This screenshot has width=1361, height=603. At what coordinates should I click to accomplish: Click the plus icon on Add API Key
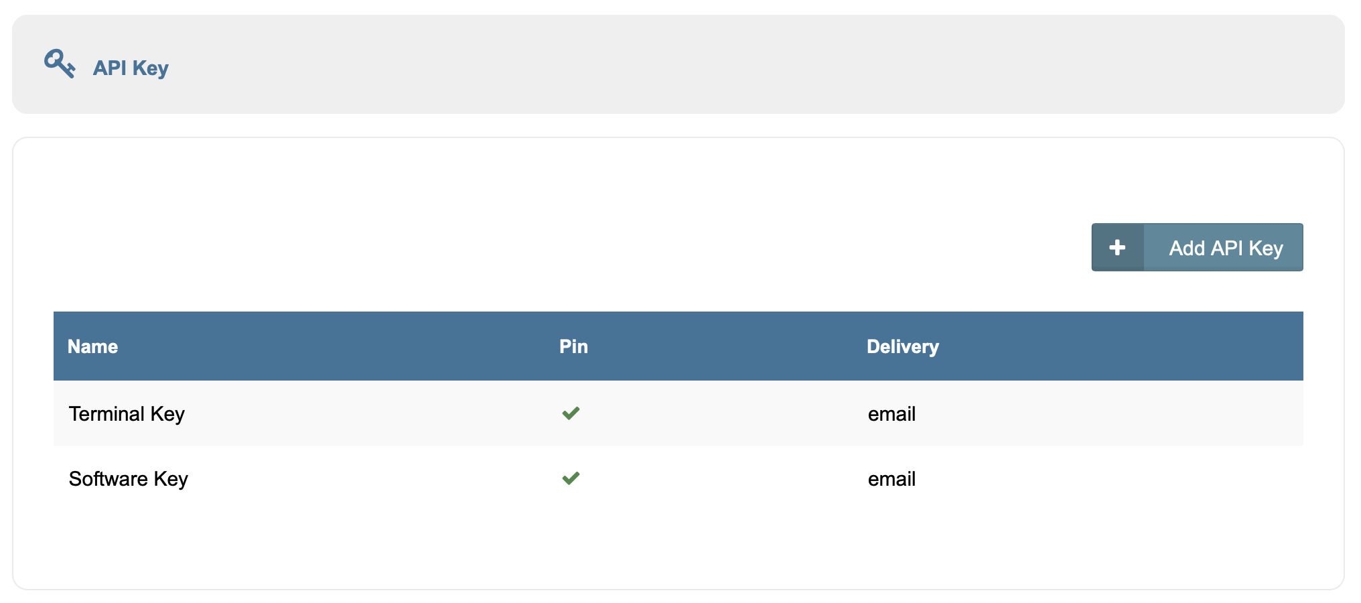point(1117,248)
